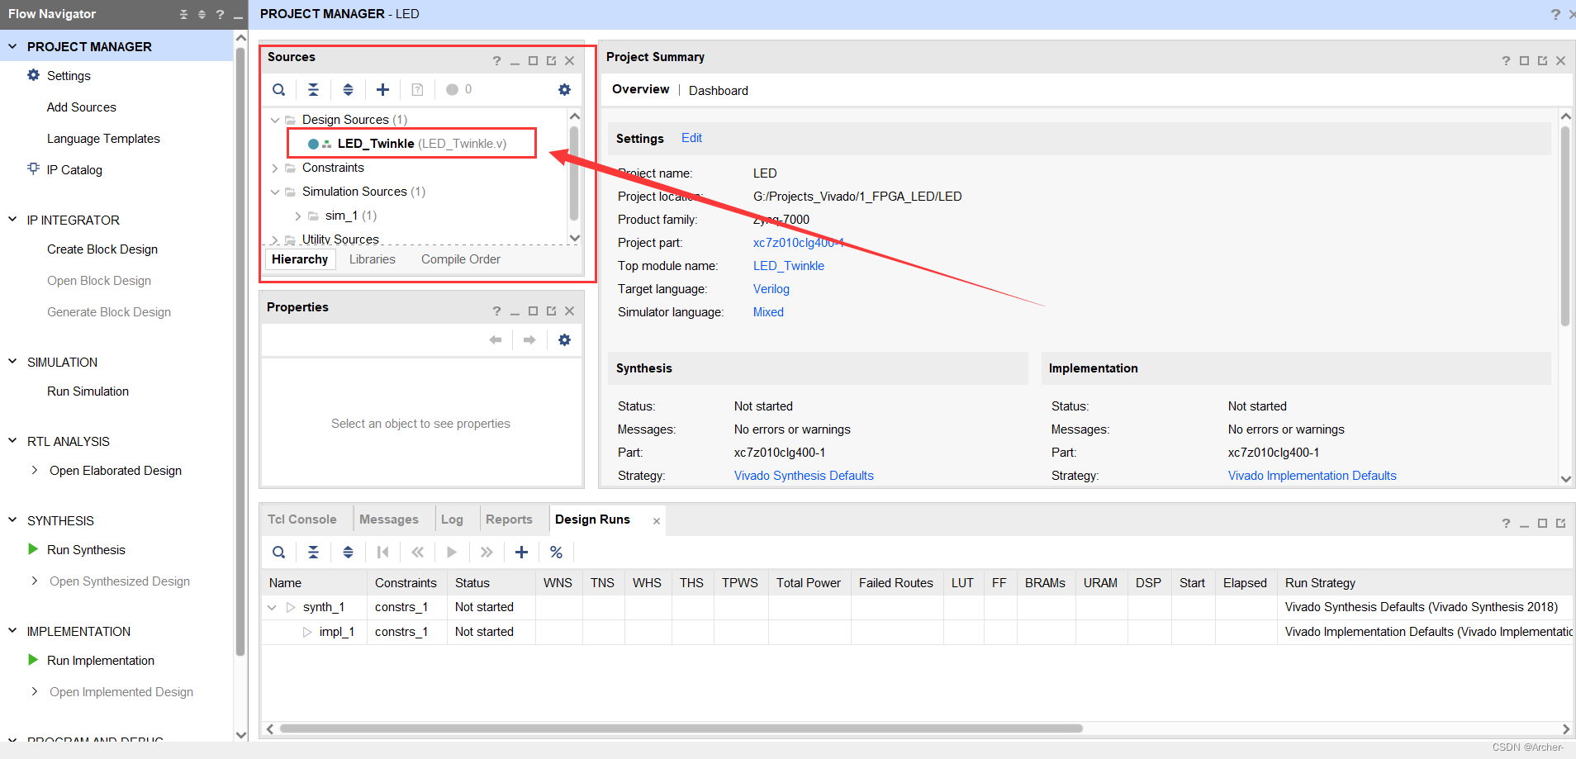Viewport: 1576px width, 759px height.
Task: Click Create Block Design
Action: coord(102,249)
